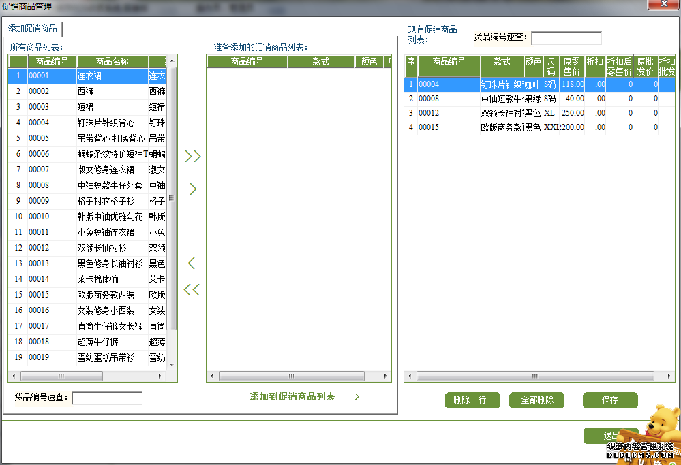Screen dimensions: 681x465
Task: Click the 退出 button
Action: pos(611,435)
